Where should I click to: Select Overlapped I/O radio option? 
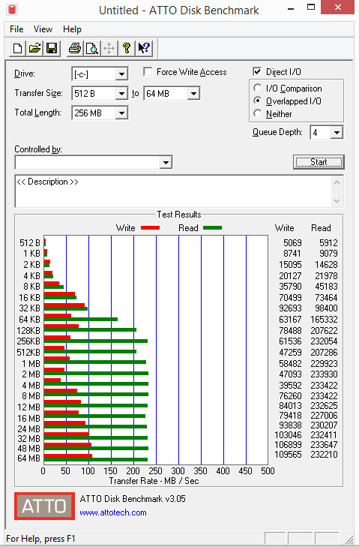pos(258,101)
